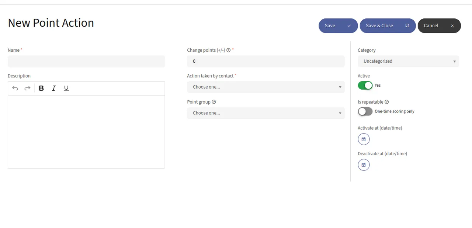Viewport: 472px width, 228px height.
Task: Apply underline formatting in description
Action: [x=66, y=88]
